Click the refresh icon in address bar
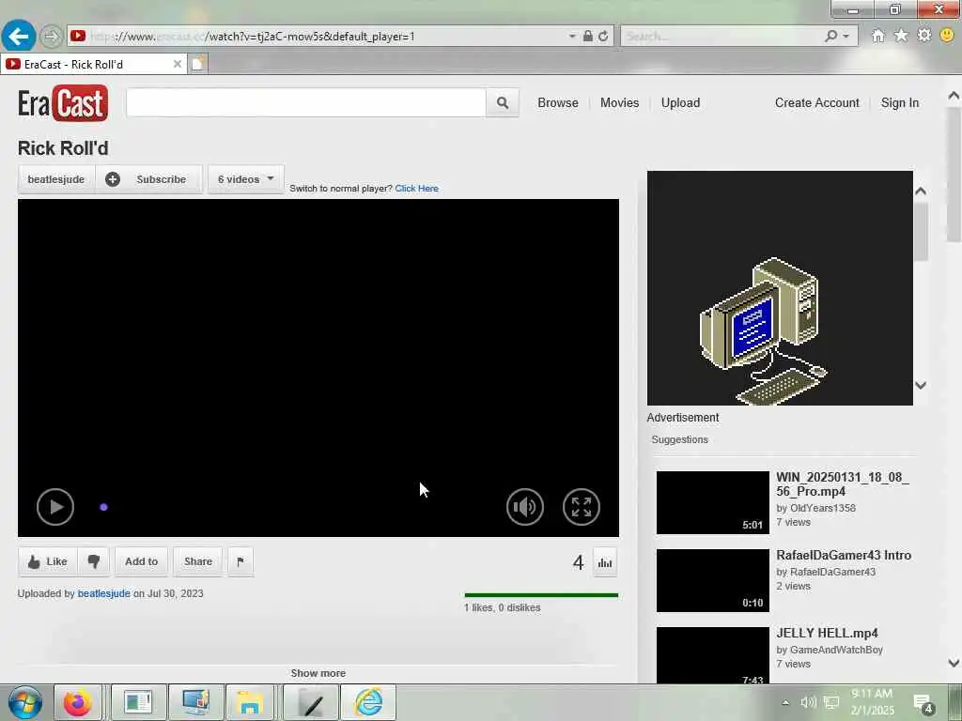Image resolution: width=962 pixels, height=721 pixels. point(603,37)
